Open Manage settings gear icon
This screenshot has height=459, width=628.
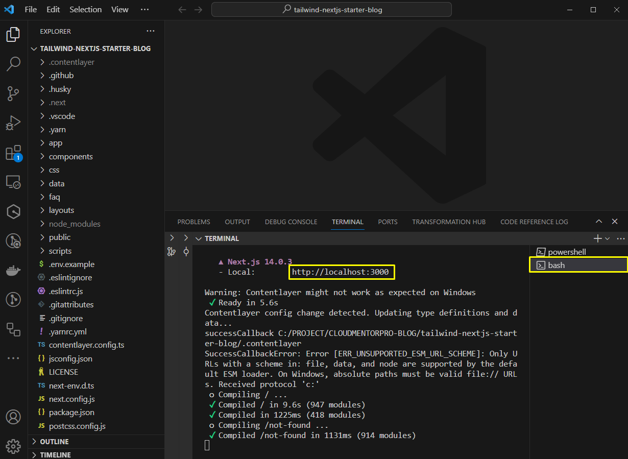coord(13,445)
